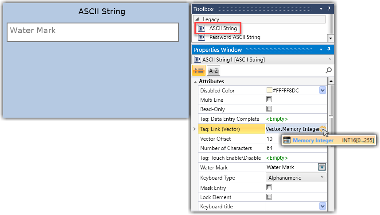The height and width of the screenshot is (215, 380).
Task: Sort properties alphabetically with A-Z button
Action: 213,71
